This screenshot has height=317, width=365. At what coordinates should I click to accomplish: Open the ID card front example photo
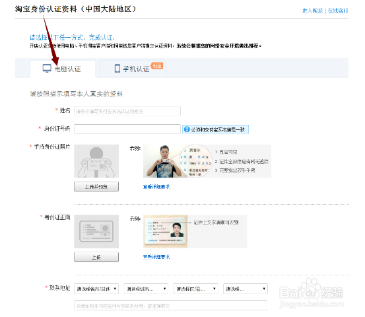[165, 231]
